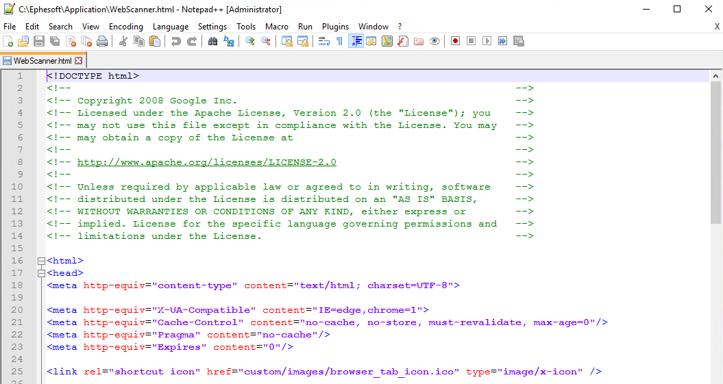The width and height of the screenshot is (723, 384).
Task: Toggle show all characters pilcrow icon
Action: click(x=339, y=42)
